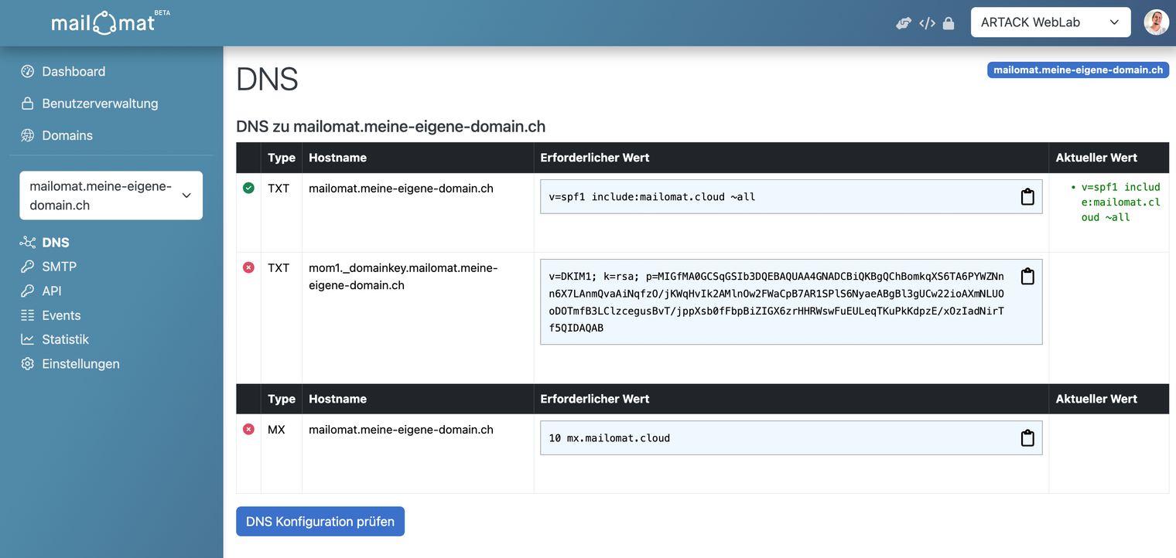Viewport: 1176px width, 558px height.
Task: Open Benutzerverwaltung in the sidebar
Action: (100, 104)
